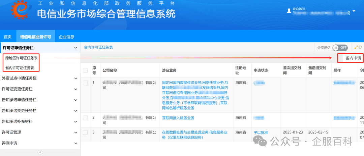This screenshot has height=156, width=364.
Task: Open the 首页 tab
Action: pos(7,37)
